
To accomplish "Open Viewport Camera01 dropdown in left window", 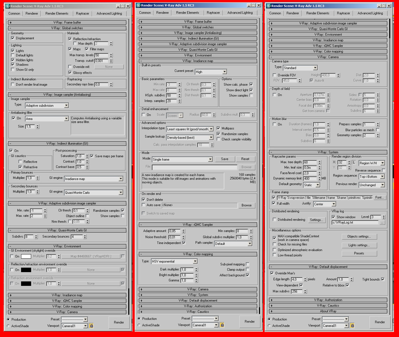I will [74, 326].
